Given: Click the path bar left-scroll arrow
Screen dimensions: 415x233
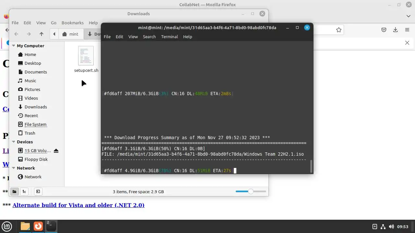Looking at the screenshot, I should tap(54, 34).
